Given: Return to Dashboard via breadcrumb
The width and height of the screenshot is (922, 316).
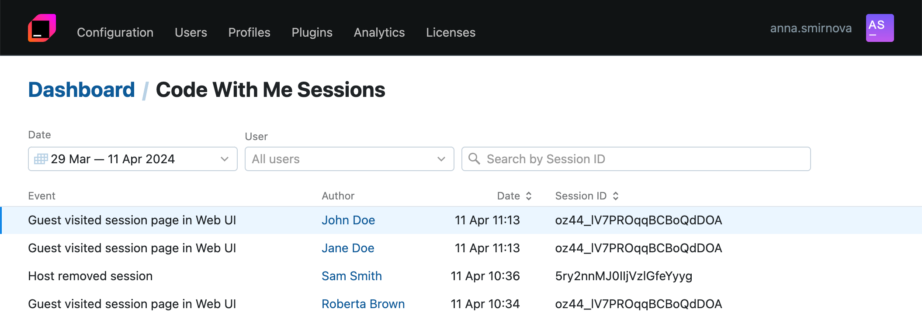Looking at the screenshot, I should click(81, 90).
